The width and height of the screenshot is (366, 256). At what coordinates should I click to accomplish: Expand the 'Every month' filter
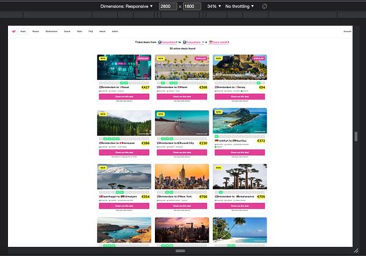pos(220,42)
